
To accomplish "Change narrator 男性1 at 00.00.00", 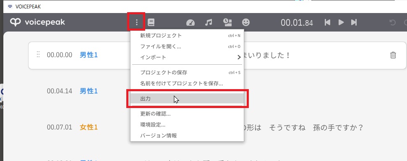I will pyautogui.click(x=89, y=55).
